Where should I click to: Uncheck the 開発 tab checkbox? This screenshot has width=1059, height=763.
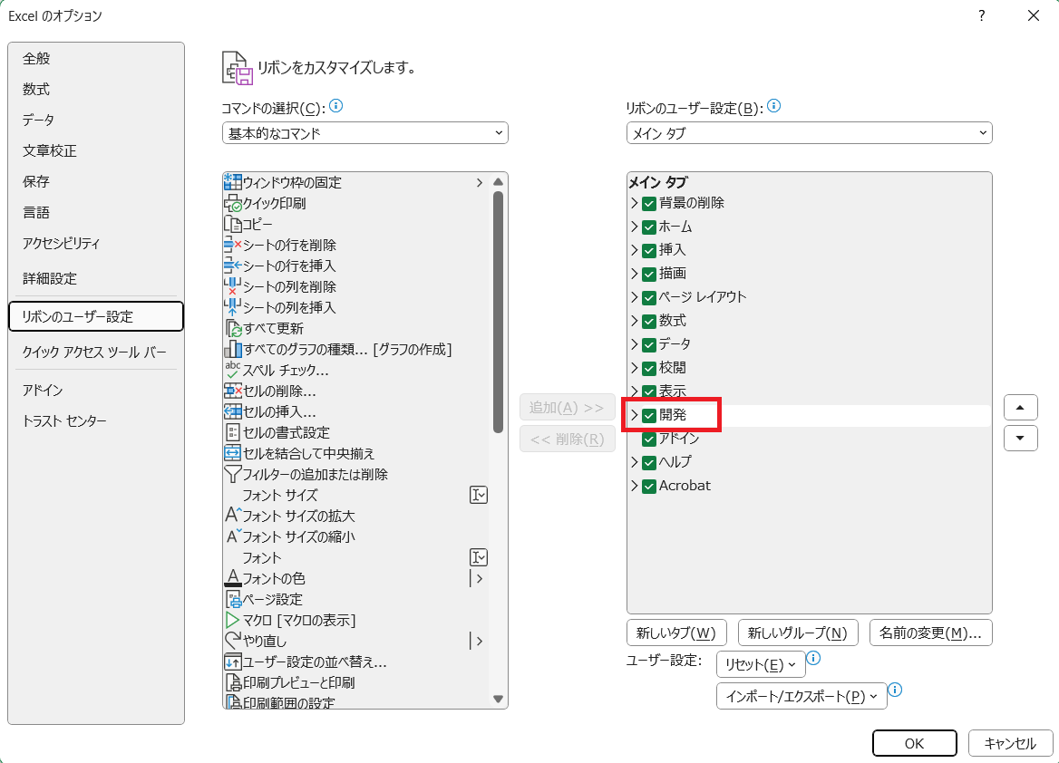click(649, 415)
